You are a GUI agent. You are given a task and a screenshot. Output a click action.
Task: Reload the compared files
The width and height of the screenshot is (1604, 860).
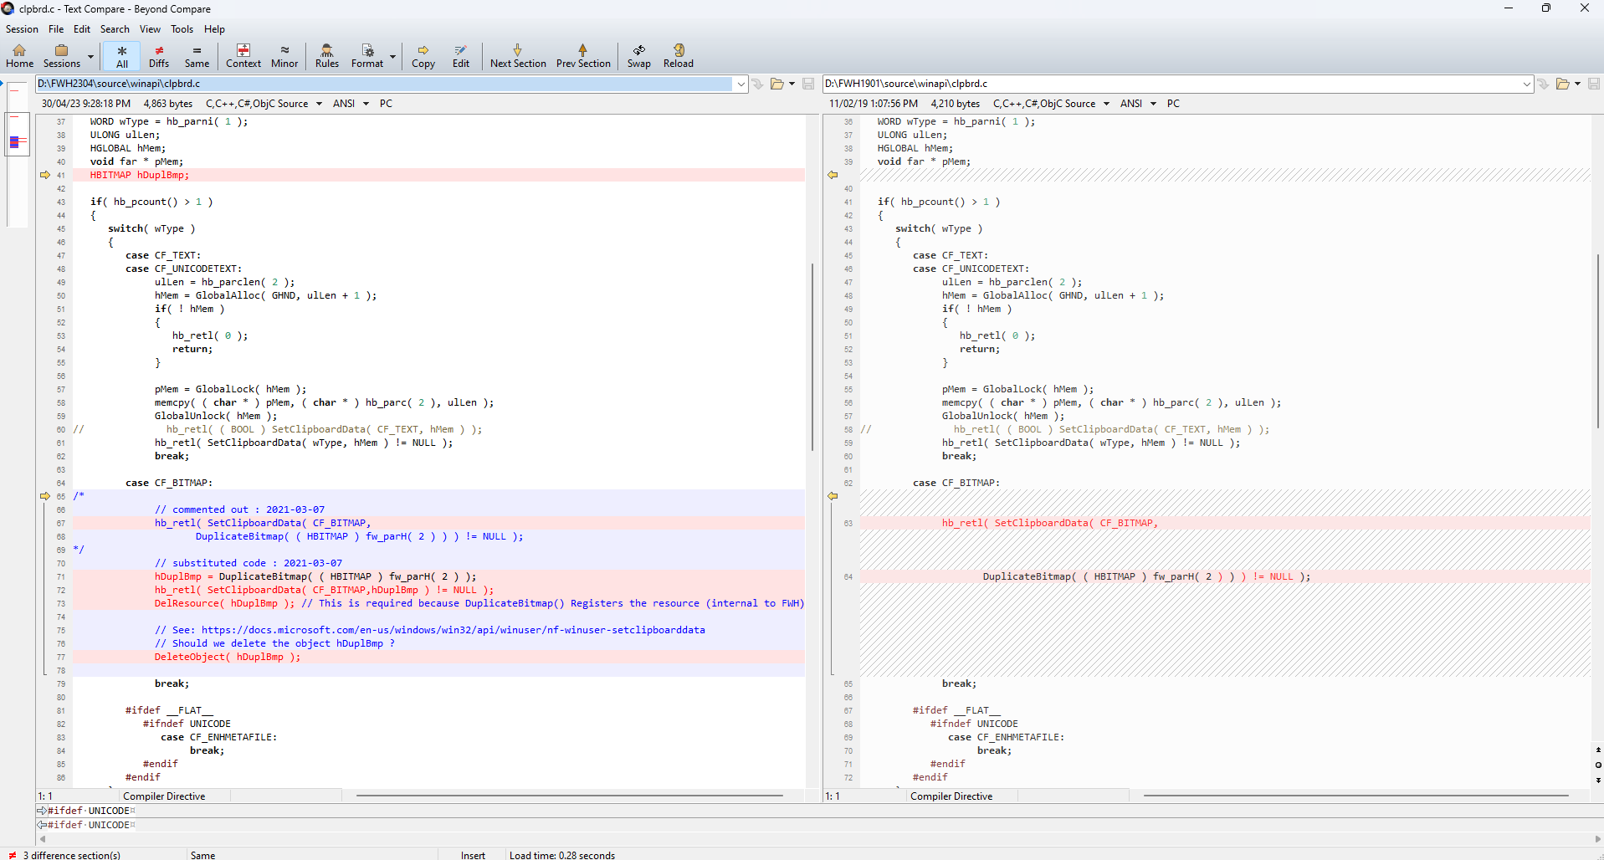pyautogui.click(x=679, y=56)
